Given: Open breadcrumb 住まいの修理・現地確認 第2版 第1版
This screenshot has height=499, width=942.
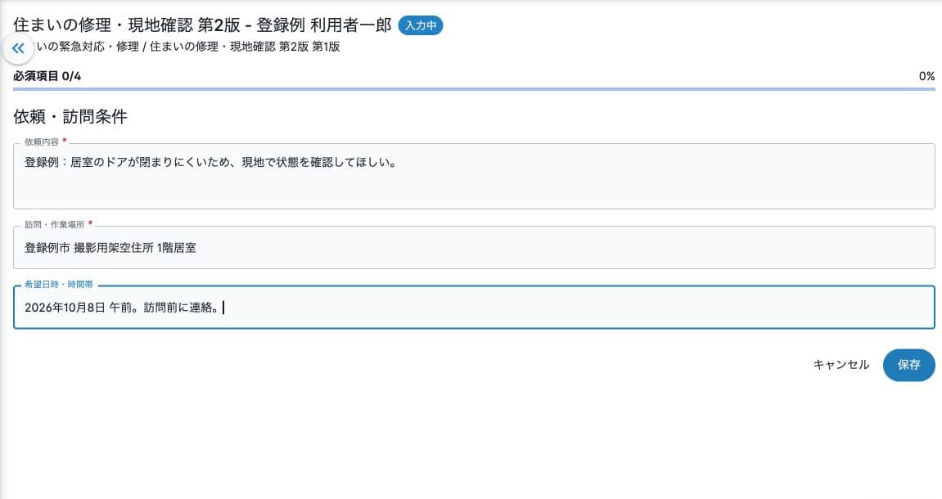Looking at the screenshot, I should [245, 47].
